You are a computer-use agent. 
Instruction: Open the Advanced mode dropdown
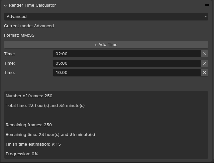pos(106,16)
